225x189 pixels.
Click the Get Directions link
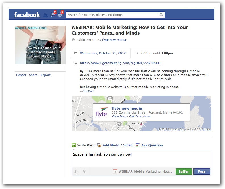[x=140, y=116]
